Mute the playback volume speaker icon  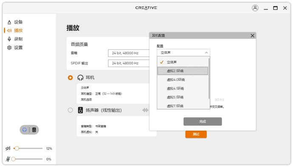[x=8, y=148]
